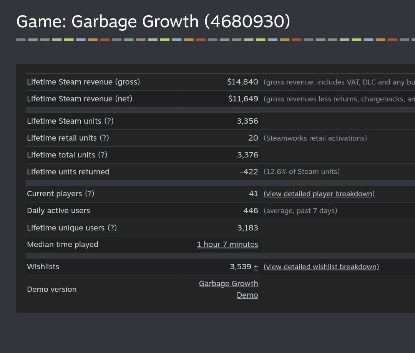Select the net revenue value $11,649
Viewport: 415px width, 353px height.
(243, 99)
